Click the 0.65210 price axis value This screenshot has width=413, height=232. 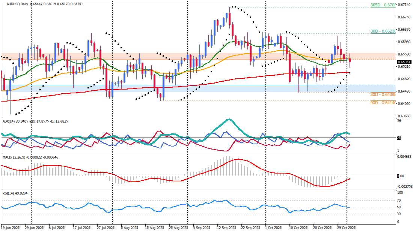click(404, 67)
